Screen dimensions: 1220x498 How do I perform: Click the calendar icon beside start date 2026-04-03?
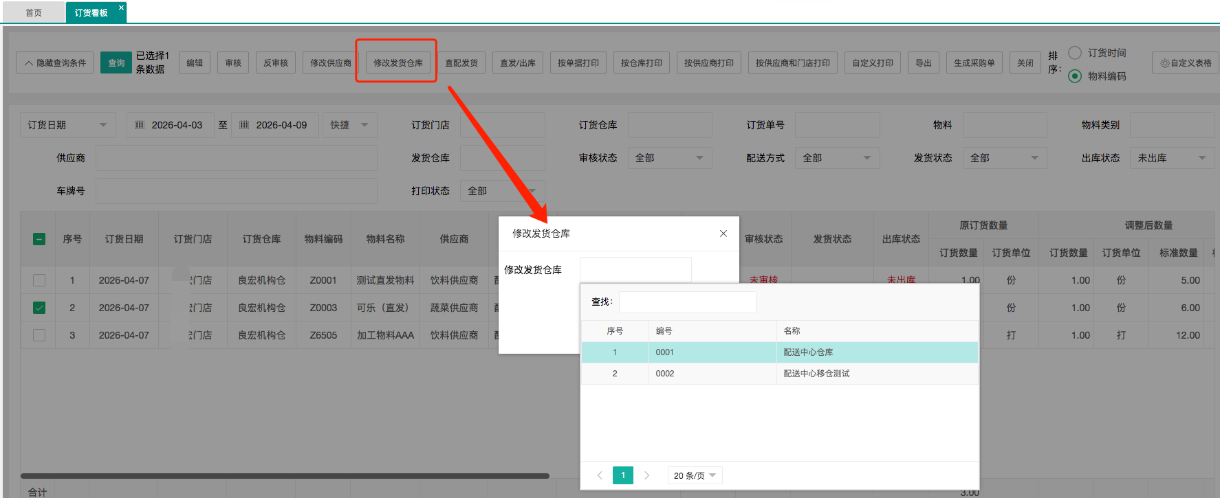pyautogui.click(x=140, y=125)
